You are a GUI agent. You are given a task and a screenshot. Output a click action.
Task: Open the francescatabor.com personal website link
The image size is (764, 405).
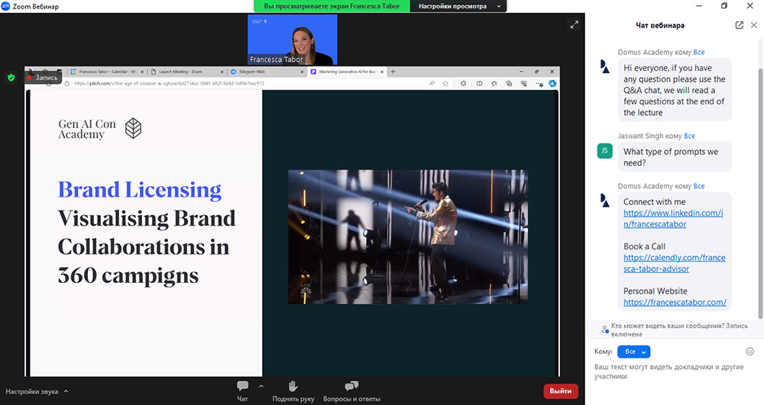tap(675, 302)
